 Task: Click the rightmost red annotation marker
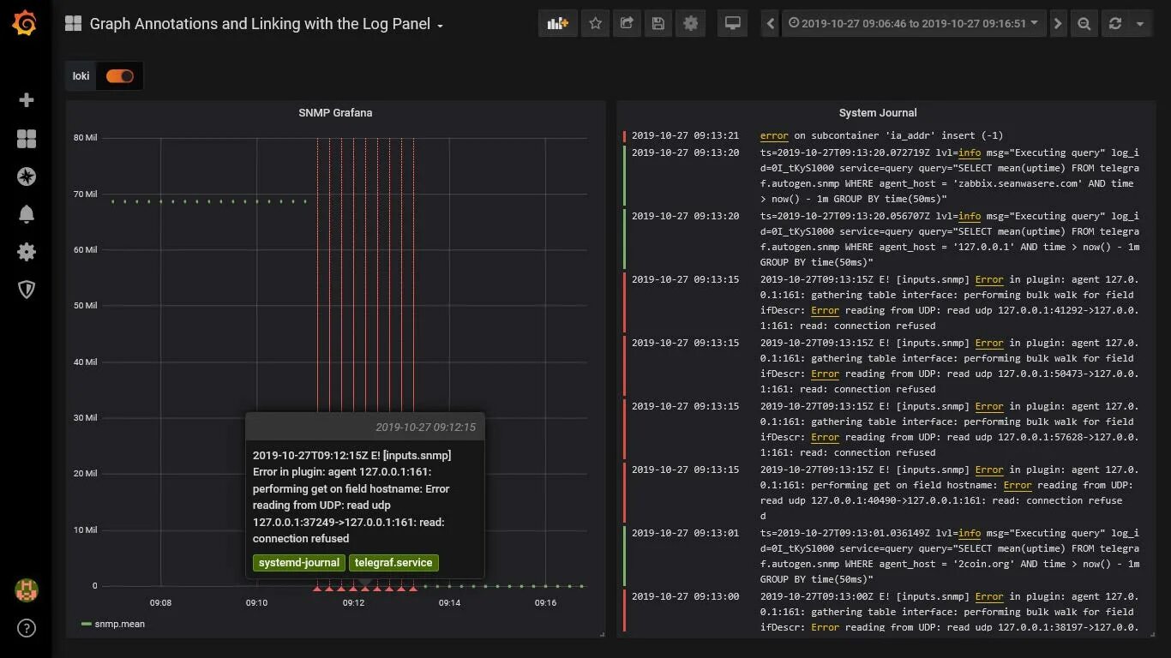[x=414, y=589]
